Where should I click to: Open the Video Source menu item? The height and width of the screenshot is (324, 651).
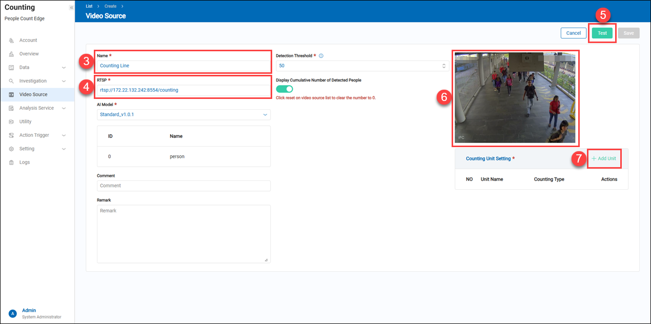pos(33,95)
